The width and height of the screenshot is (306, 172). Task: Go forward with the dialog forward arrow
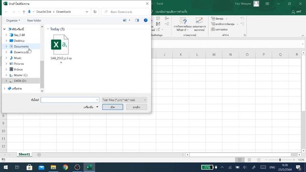[x=13, y=12]
